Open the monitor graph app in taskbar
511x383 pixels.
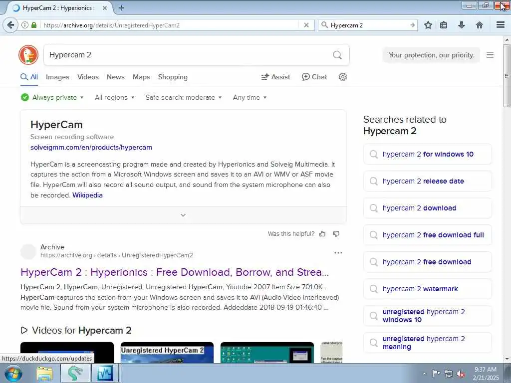[x=105, y=374]
